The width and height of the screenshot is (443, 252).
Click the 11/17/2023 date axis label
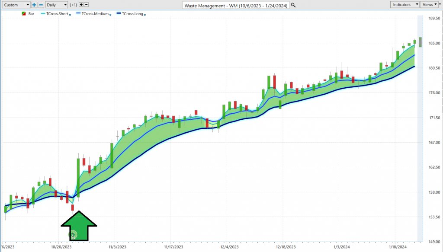pyautogui.click(x=173, y=247)
